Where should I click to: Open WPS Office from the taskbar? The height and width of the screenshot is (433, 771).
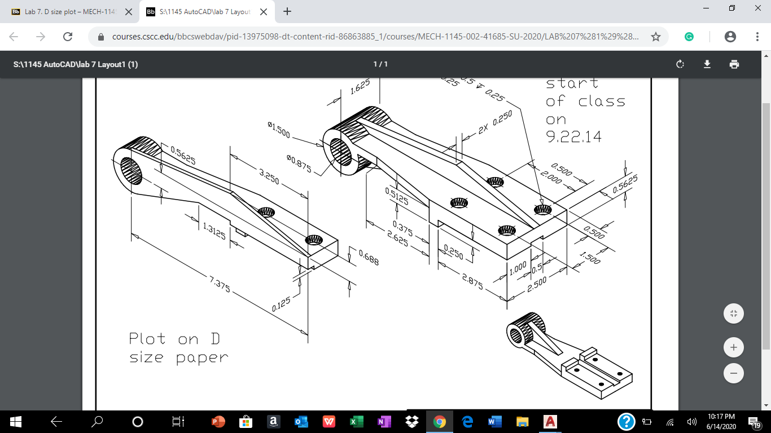(x=329, y=421)
